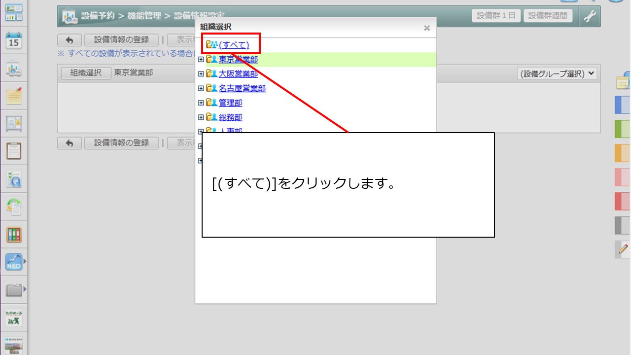This screenshot has height=355, width=631.
Task: Select 大阪営業部 in the organization tree
Action: pos(238,74)
